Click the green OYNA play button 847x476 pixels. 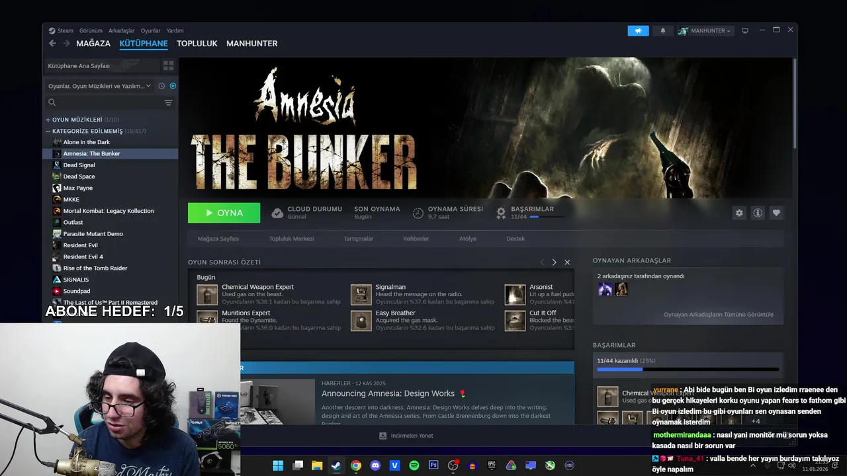[x=224, y=213]
